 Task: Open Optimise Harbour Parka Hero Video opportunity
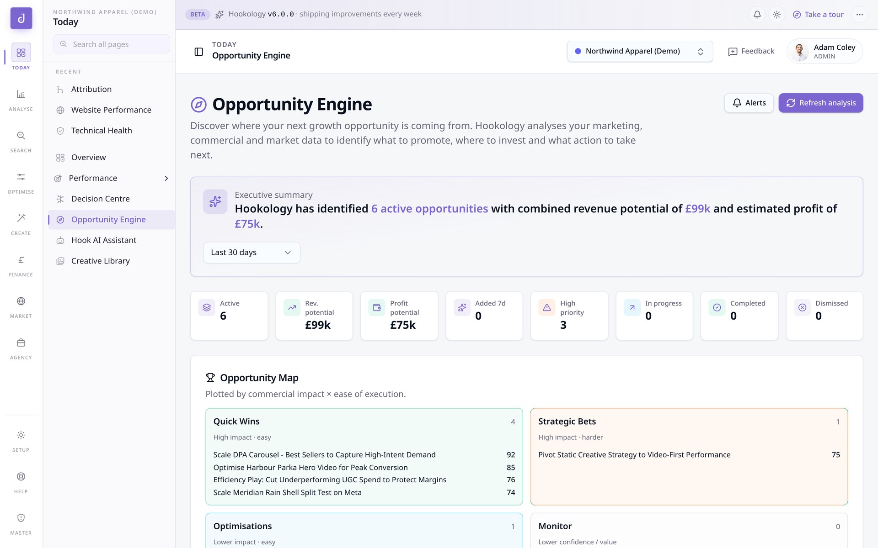[364, 468]
